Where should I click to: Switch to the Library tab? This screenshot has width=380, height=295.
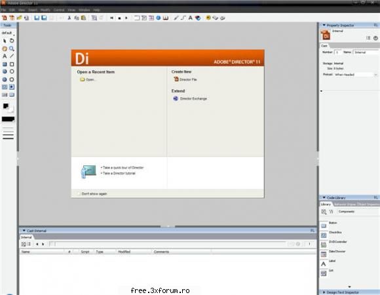(326, 205)
